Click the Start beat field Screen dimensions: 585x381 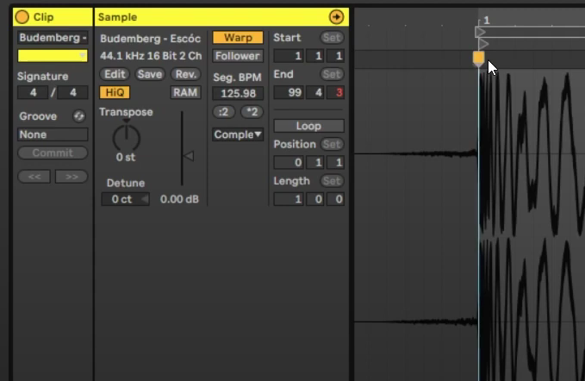pyautogui.click(x=315, y=56)
